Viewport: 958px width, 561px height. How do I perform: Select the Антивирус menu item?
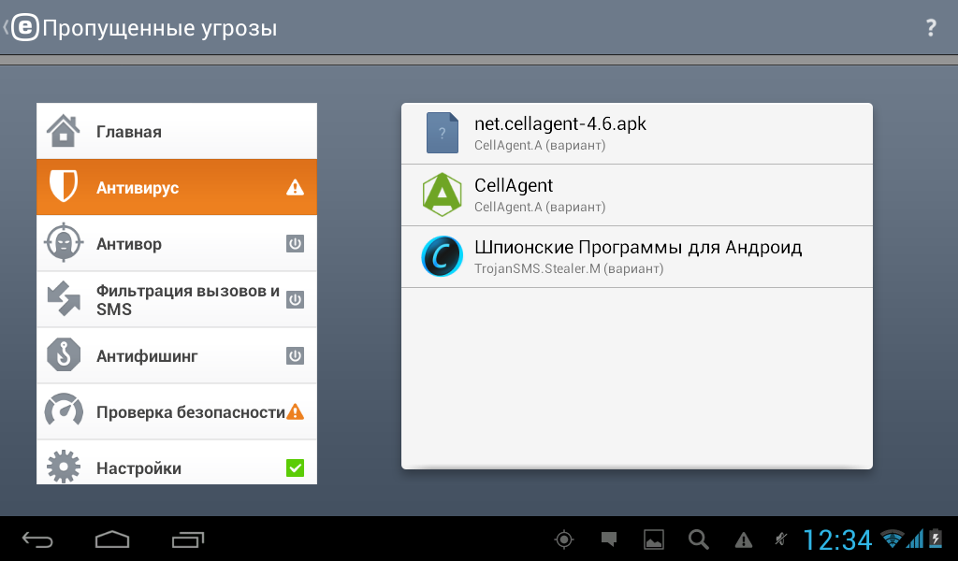[x=177, y=187]
